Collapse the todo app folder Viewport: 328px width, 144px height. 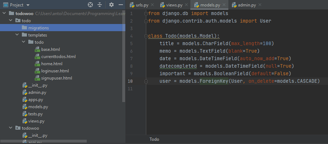coord(10,21)
